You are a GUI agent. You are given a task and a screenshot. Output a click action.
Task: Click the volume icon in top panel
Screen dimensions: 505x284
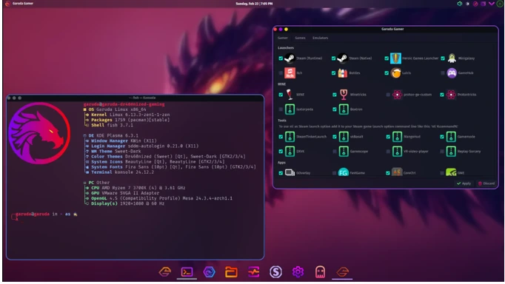pyautogui.click(x=460, y=4)
